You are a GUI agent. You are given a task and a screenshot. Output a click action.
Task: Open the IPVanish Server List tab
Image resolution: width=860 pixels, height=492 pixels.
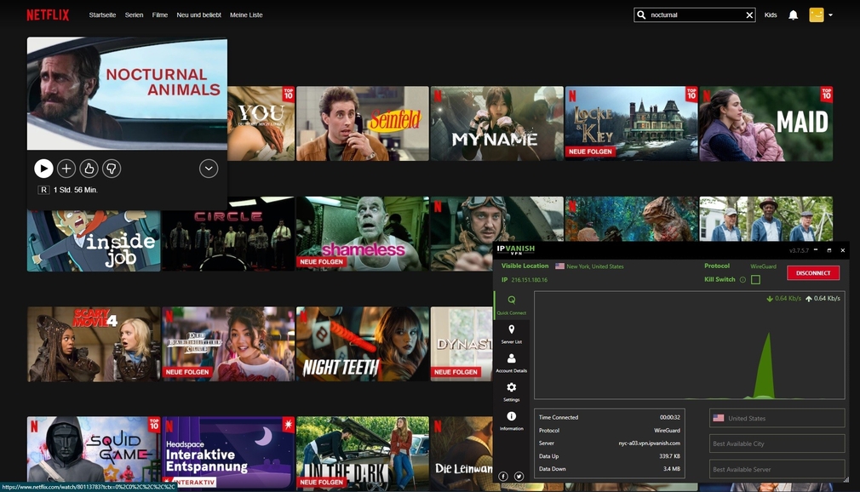tap(511, 333)
